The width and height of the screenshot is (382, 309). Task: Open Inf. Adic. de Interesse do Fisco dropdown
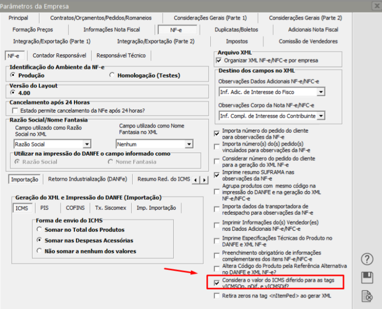pyautogui.click(x=321, y=92)
